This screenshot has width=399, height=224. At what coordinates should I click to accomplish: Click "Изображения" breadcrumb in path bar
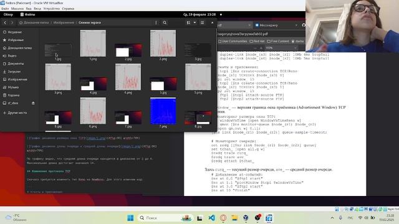(64, 22)
